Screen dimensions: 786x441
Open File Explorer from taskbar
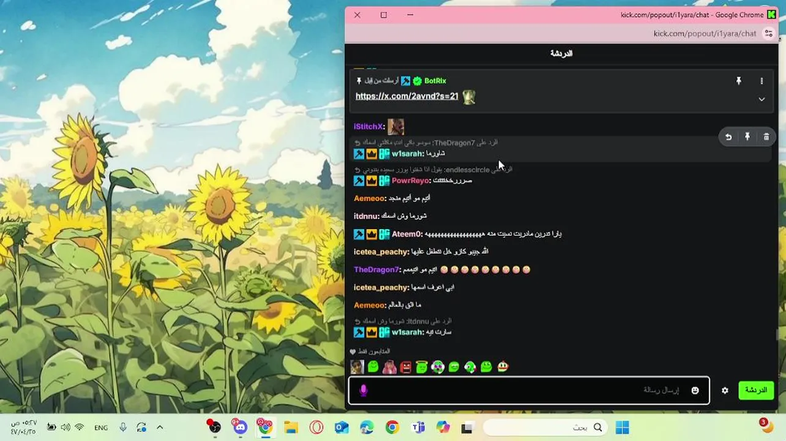291,428
